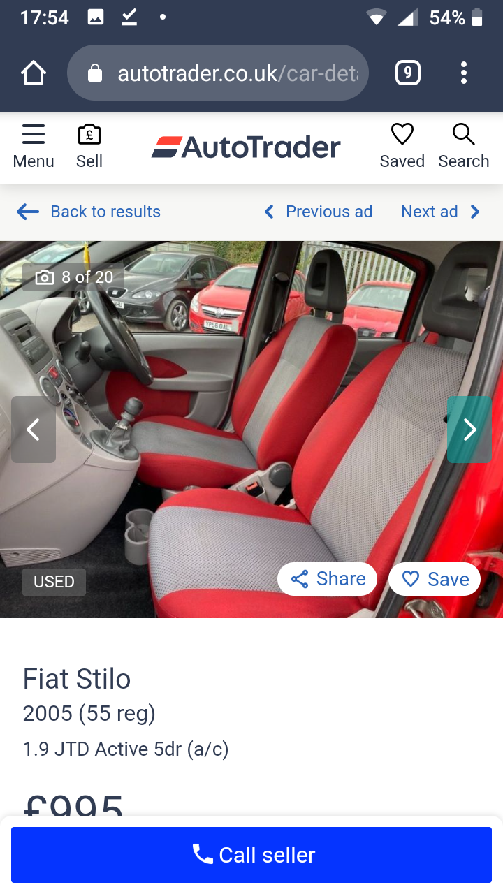Call seller using the blue button
Viewport: 503px width, 894px height.
[251, 855]
